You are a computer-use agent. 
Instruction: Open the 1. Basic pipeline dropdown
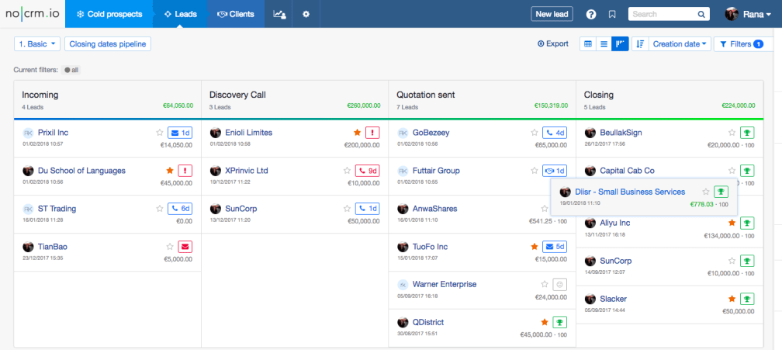tap(37, 44)
